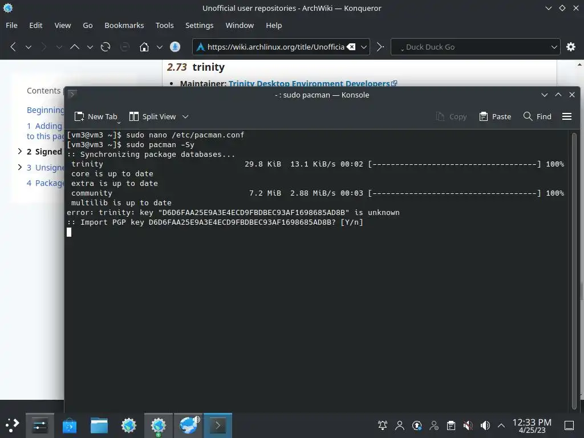Open the KDE application launcher
The image size is (584, 438).
click(12, 425)
